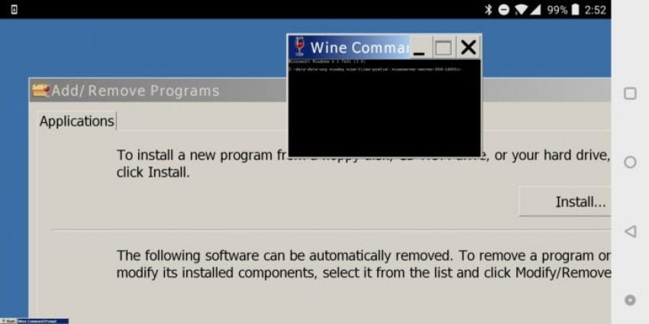Tap the Android back triangle button

point(630,232)
